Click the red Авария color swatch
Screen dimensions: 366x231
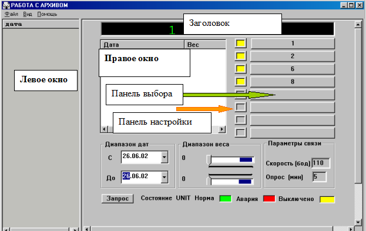pyautogui.click(x=269, y=199)
